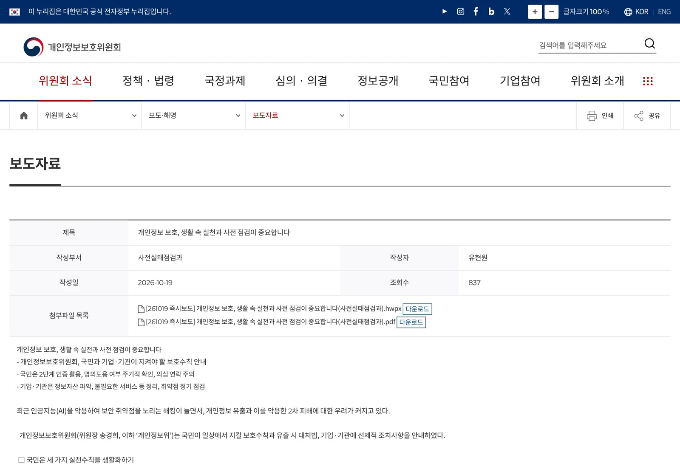Open the 국정과제 main menu

[x=225, y=81]
